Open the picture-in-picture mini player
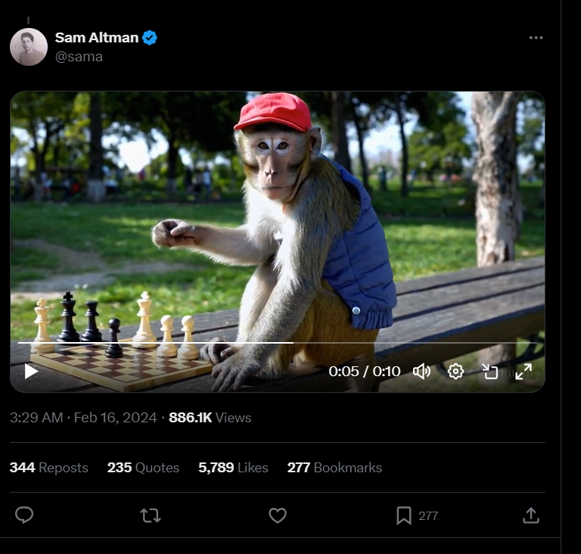The width and height of the screenshot is (581, 554). [490, 371]
